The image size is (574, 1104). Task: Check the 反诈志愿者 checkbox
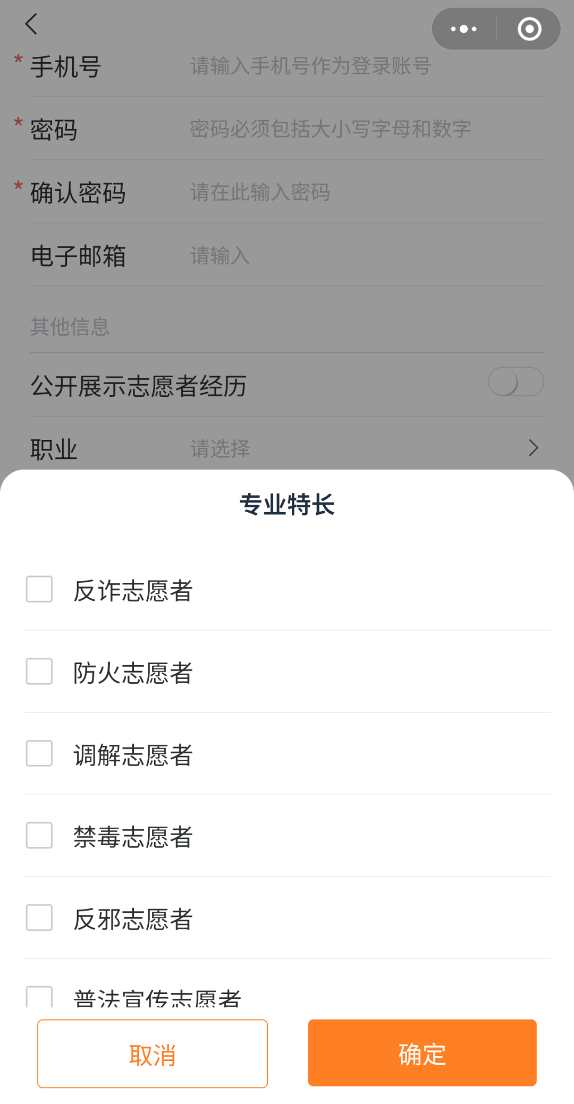click(39, 589)
